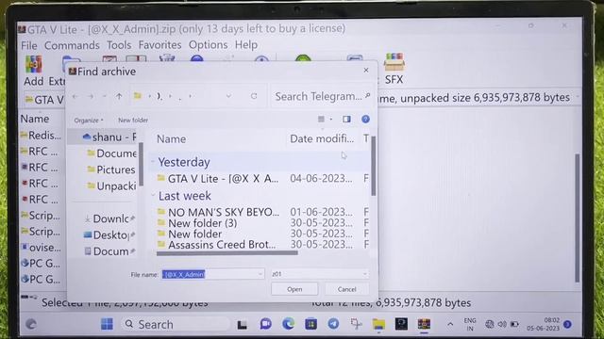
Task: Click the WinRAR file list vertical scrollbar
Action: 577,218
